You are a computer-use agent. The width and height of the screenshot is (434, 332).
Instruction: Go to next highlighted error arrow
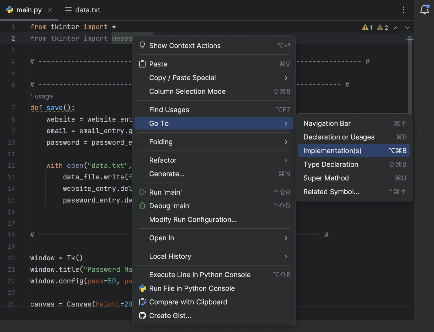tap(407, 28)
